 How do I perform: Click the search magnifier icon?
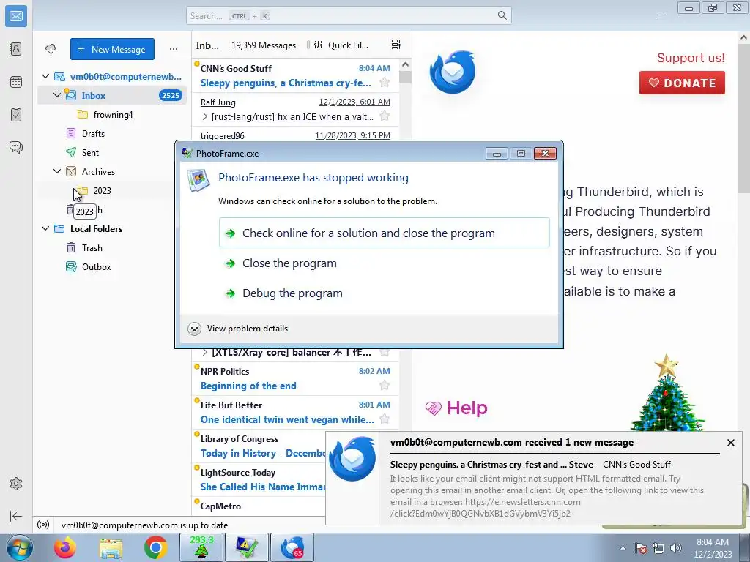(x=502, y=15)
